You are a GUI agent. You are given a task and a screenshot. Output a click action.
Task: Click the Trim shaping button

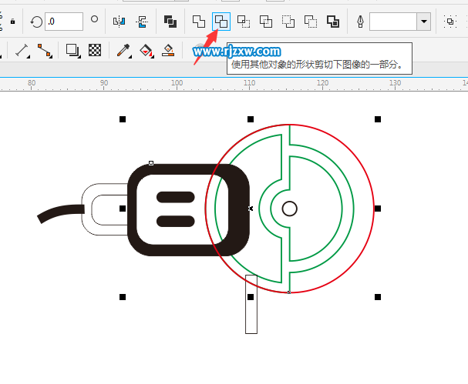pyautogui.click(x=221, y=22)
